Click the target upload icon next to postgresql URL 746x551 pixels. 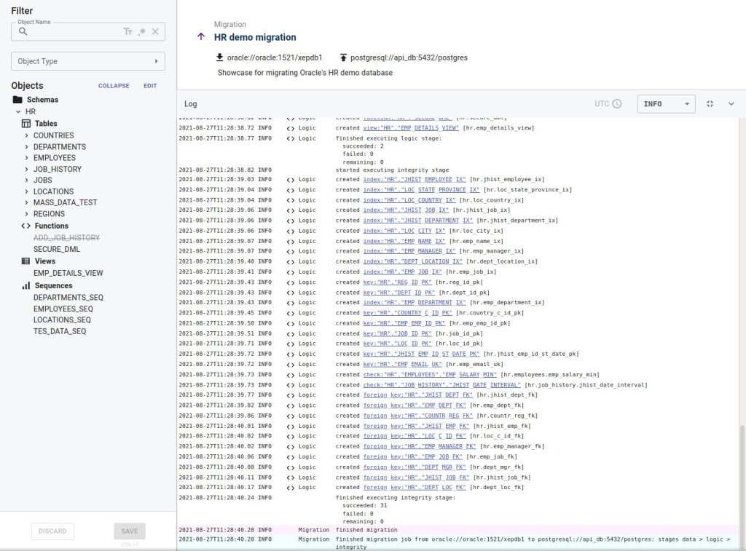click(x=343, y=58)
